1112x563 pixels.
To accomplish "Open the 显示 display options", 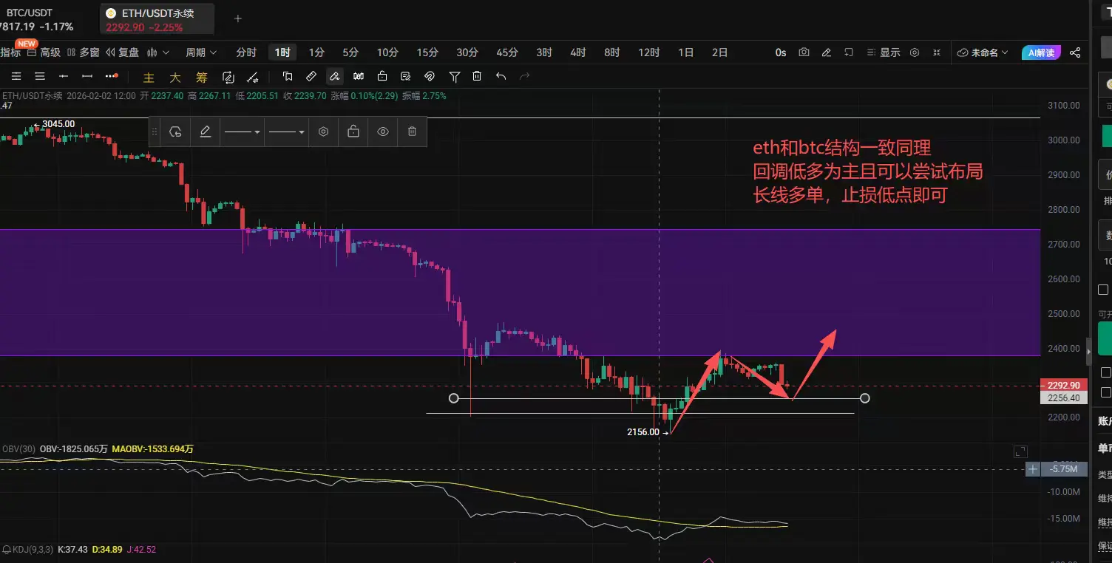I will [x=884, y=52].
